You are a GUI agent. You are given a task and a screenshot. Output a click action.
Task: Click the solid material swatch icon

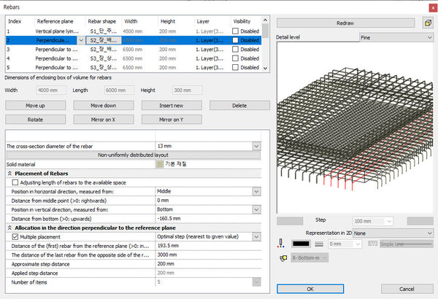[160, 164]
